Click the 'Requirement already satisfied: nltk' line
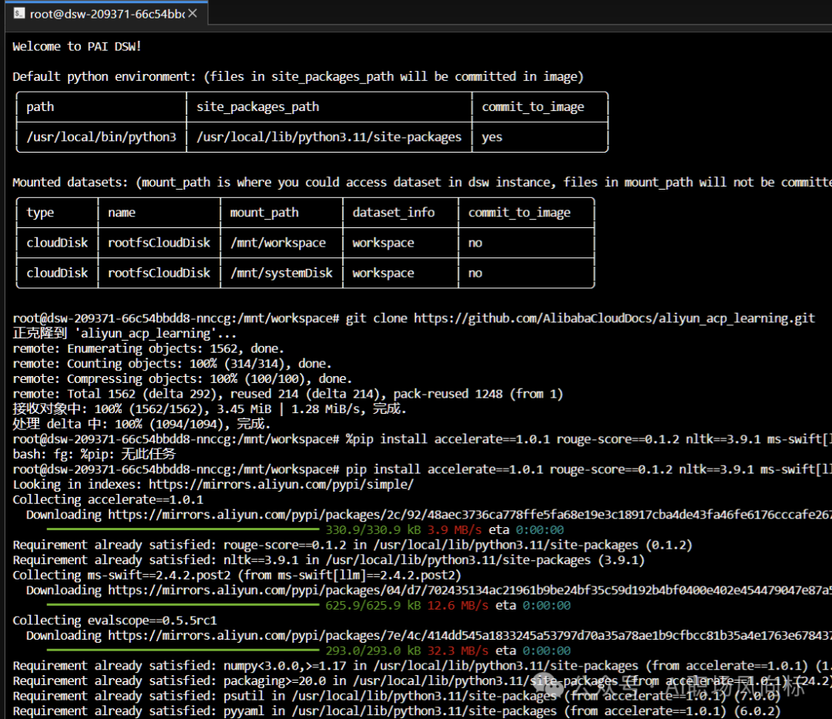The image size is (832, 719). [x=328, y=559]
